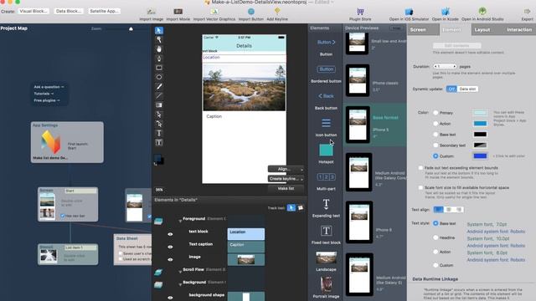Viewport: 536px width, 301px height.
Task: Pick the Hotspot element
Action: coord(326,150)
